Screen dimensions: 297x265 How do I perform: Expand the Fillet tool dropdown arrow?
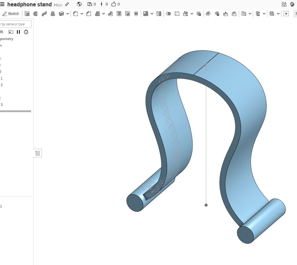[82, 14]
